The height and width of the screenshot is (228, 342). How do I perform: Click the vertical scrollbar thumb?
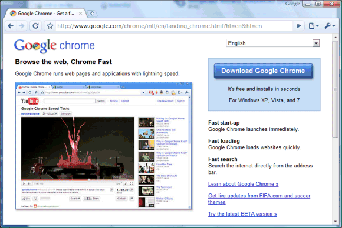click(336, 89)
